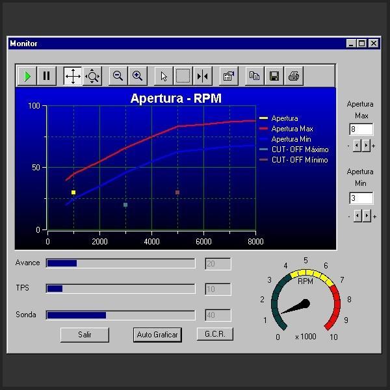The width and height of the screenshot is (390, 390).
Task: Save the chart with the floppy icon
Action: pyautogui.click(x=274, y=76)
